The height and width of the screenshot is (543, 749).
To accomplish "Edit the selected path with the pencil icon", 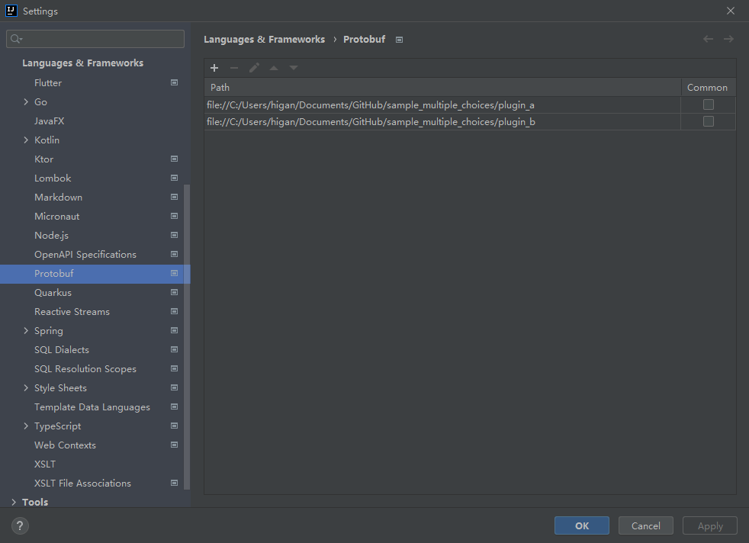I will (254, 68).
